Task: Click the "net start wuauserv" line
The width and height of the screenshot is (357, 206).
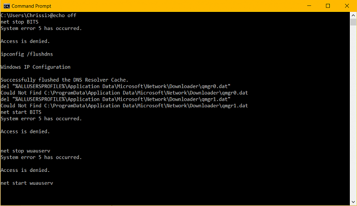Action: [x=27, y=183]
